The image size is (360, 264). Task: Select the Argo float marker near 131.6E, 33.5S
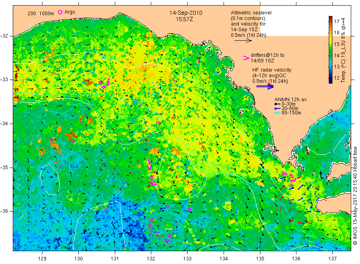click(138, 104)
